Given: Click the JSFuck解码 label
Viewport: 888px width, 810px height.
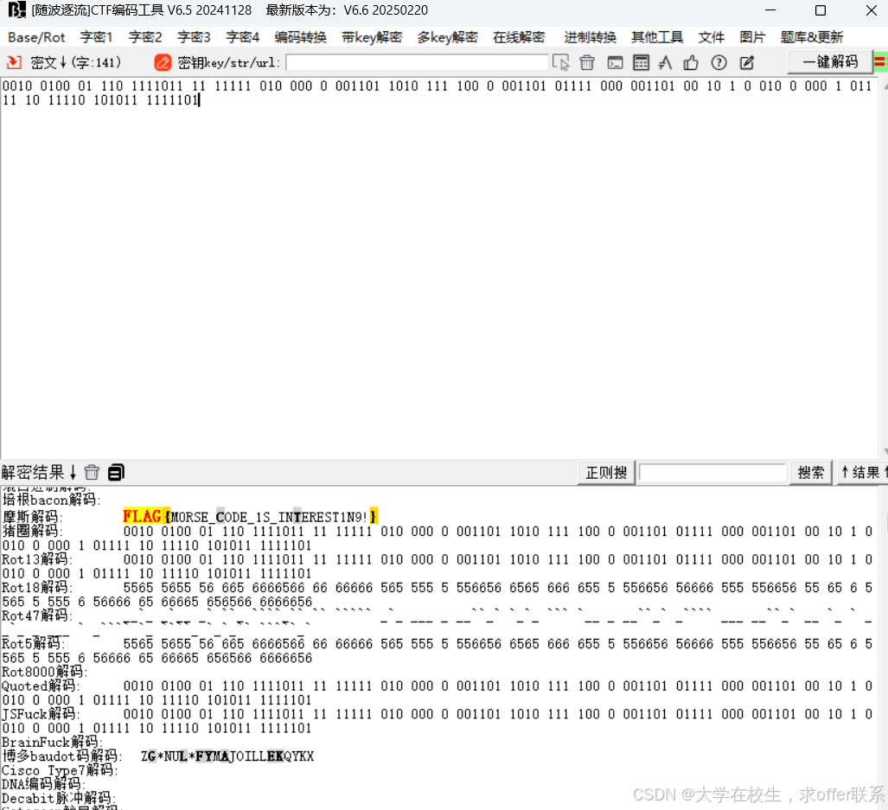Looking at the screenshot, I should 41,714.
